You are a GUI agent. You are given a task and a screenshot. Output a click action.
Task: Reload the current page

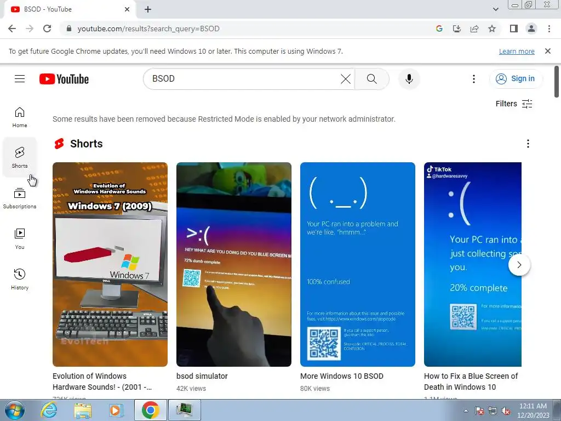click(x=47, y=29)
